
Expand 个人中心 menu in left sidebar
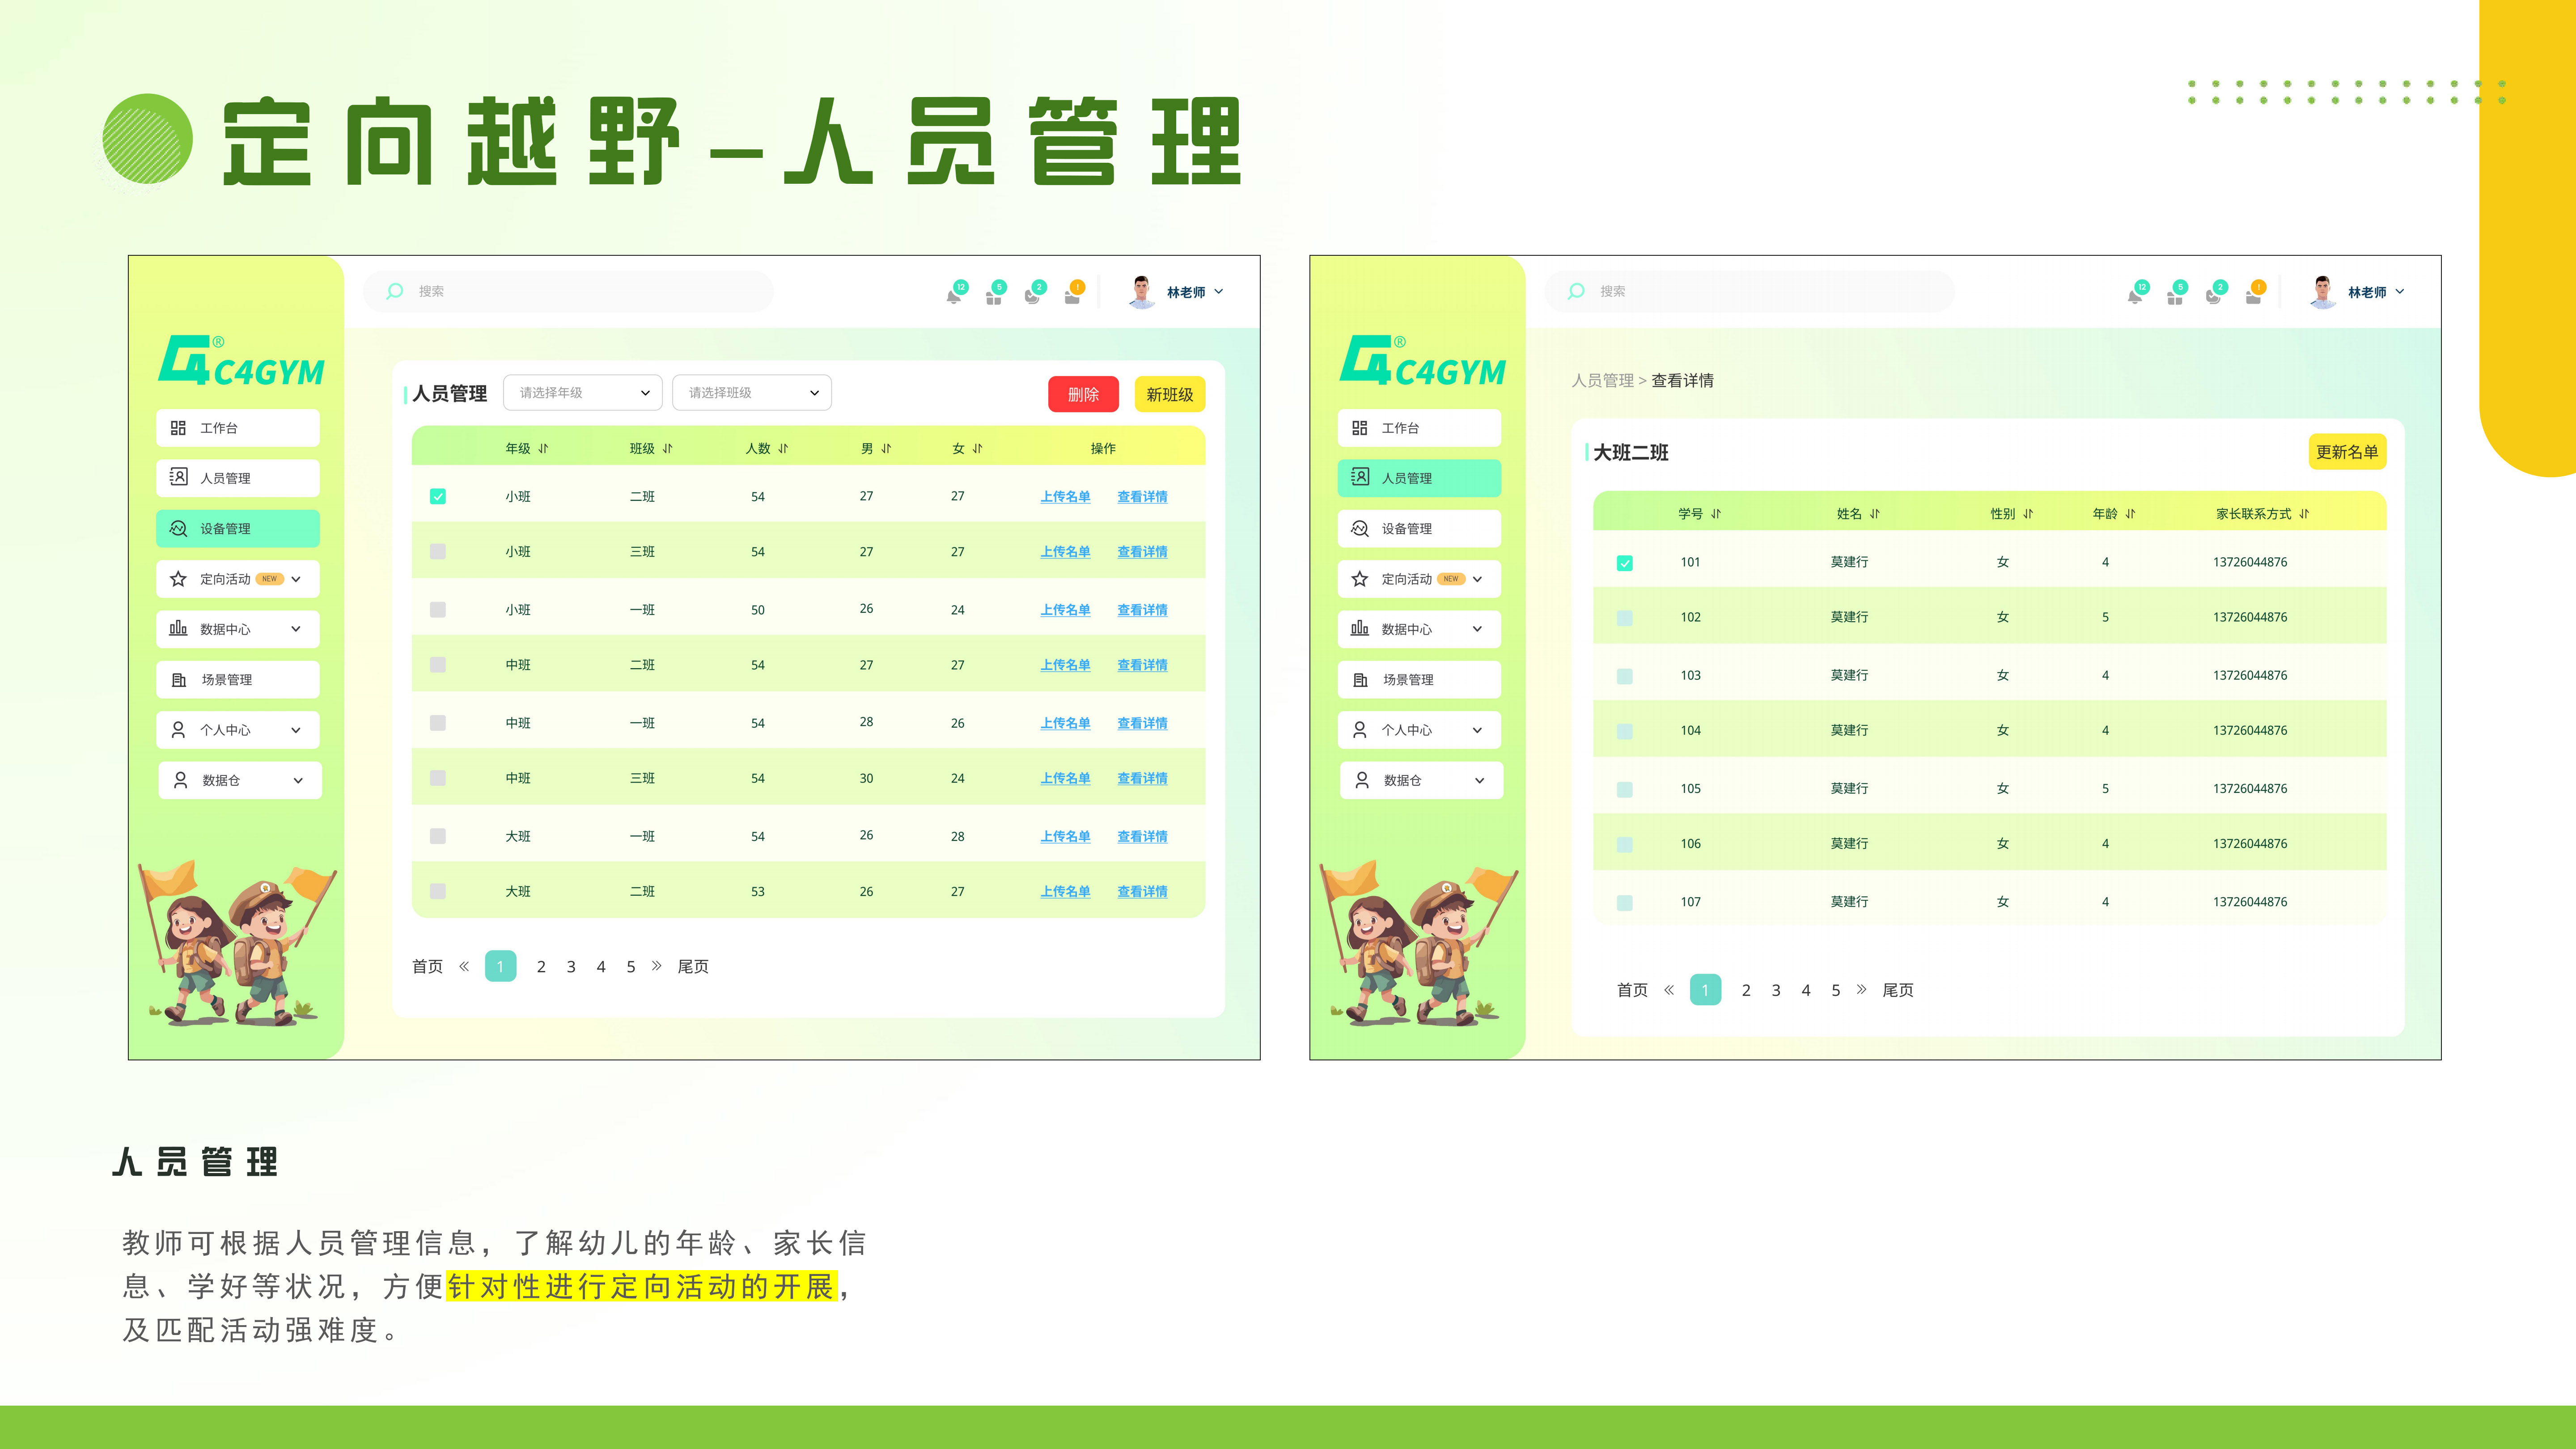click(x=296, y=730)
